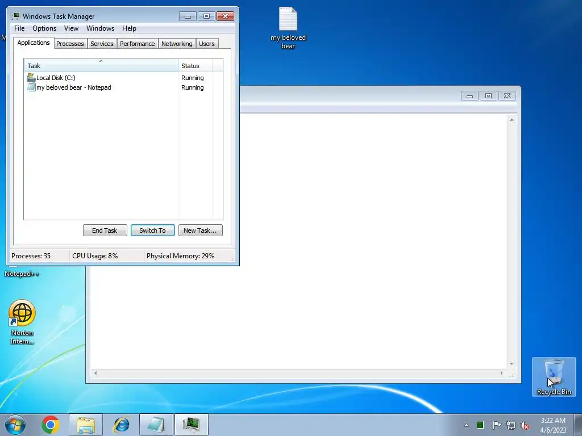Click Notepad vertical scrollbar down arrow
The height and width of the screenshot is (436, 582).
(x=512, y=364)
